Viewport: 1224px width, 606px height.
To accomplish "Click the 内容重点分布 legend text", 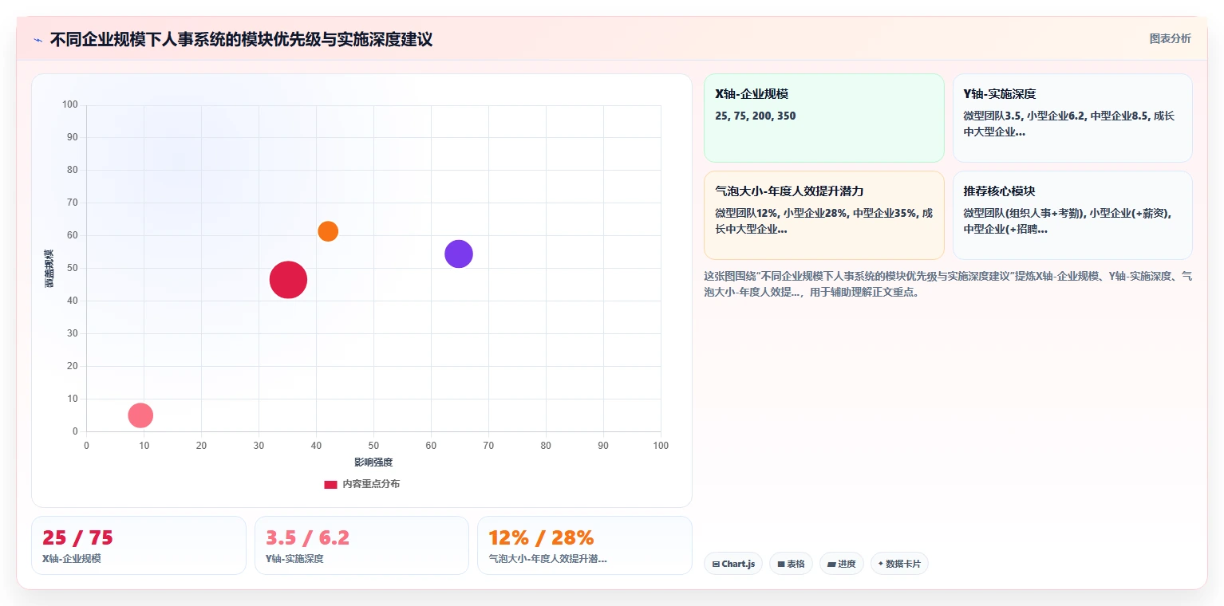I will (x=371, y=484).
